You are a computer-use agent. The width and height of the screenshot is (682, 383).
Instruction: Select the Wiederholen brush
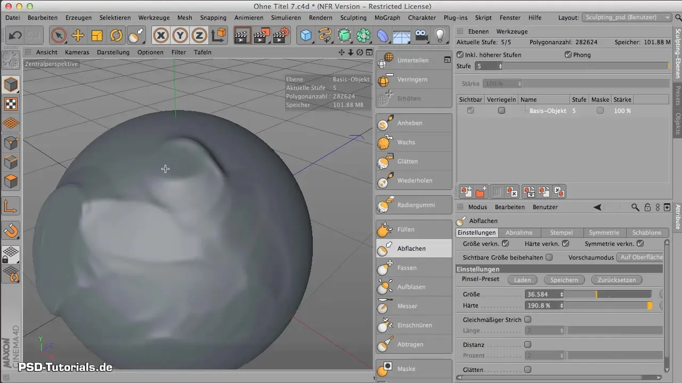tap(413, 180)
